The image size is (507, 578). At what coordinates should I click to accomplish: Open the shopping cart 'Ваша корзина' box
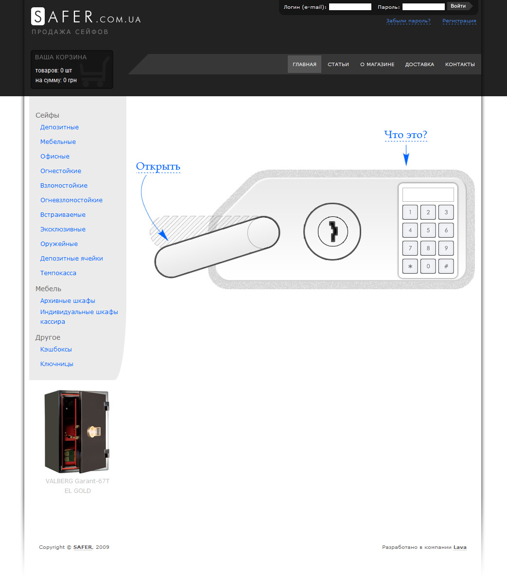coord(72,70)
